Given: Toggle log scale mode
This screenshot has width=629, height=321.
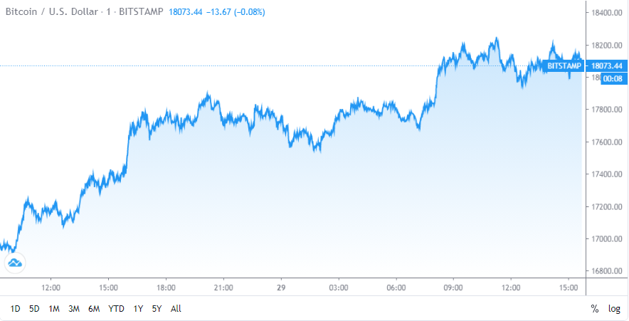Looking at the screenshot, I should (x=614, y=309).
